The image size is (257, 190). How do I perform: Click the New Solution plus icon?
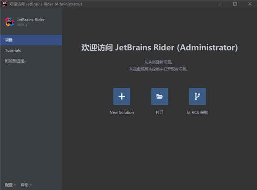pyautogui.click(x=122, y=96)
